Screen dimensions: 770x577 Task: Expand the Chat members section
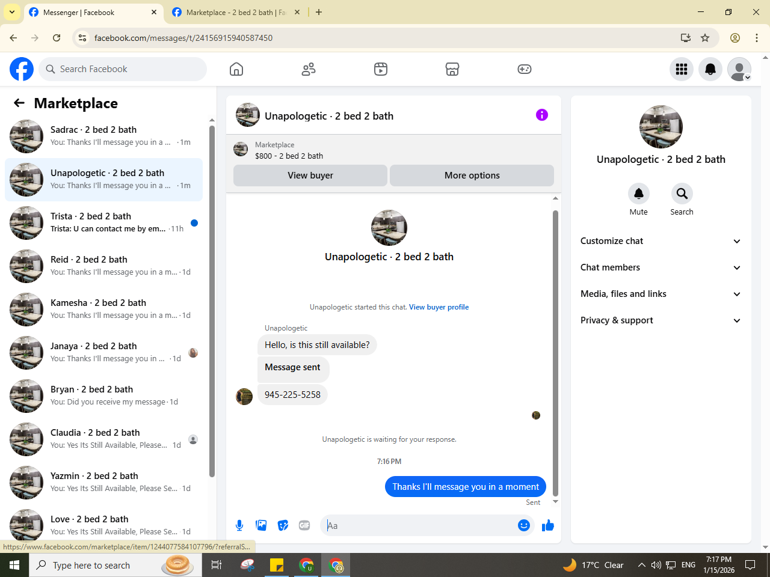(x=661, y=267)
